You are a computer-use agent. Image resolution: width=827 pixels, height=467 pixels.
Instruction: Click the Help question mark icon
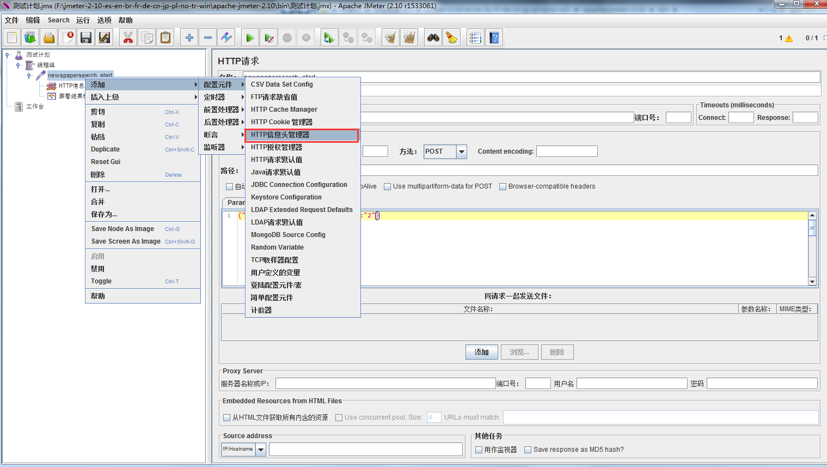click(x=494, y=38)
